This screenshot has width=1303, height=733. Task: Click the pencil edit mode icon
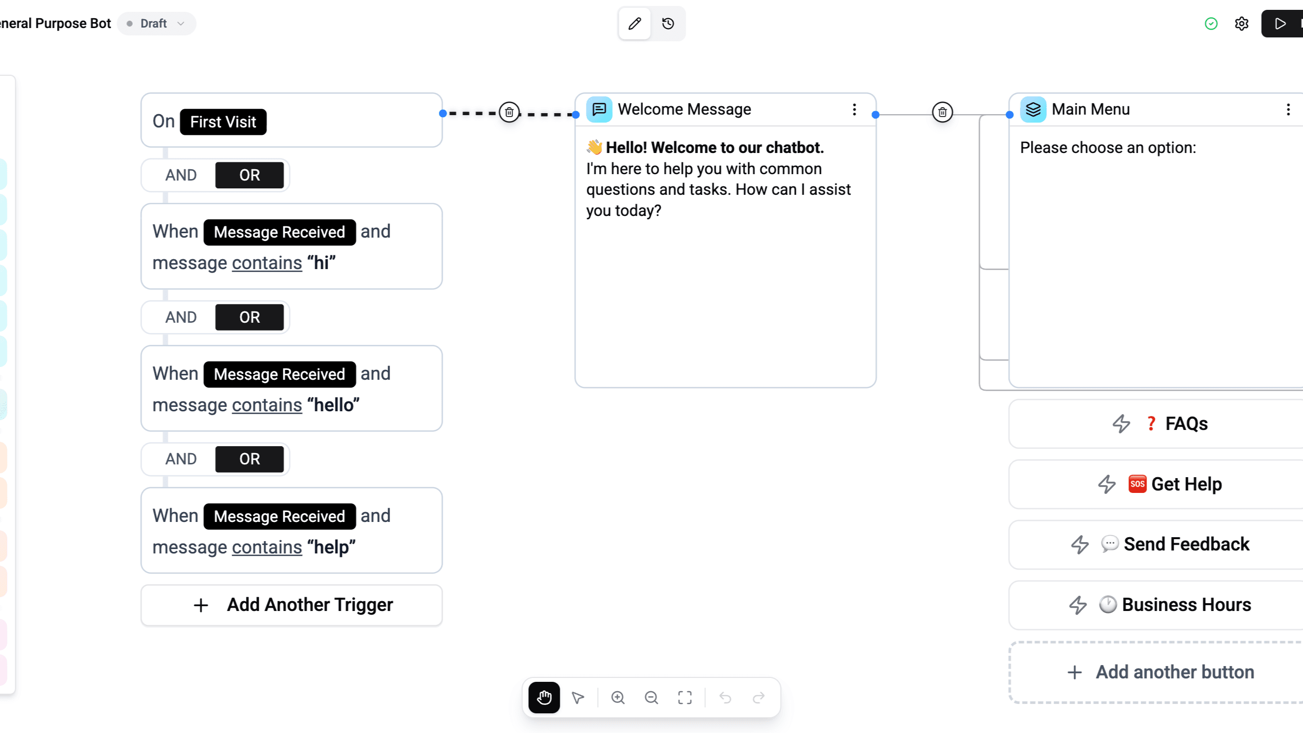click(x=635, y=23)
